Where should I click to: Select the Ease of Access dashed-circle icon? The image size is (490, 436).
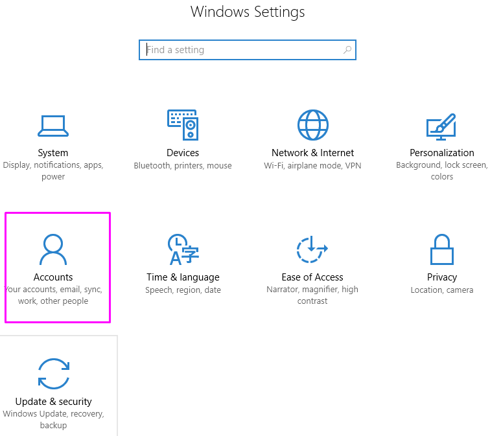[x=312, y=249]
